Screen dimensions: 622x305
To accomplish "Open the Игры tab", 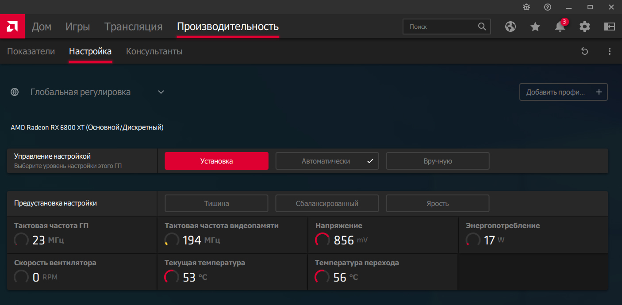I will (78, 27).
